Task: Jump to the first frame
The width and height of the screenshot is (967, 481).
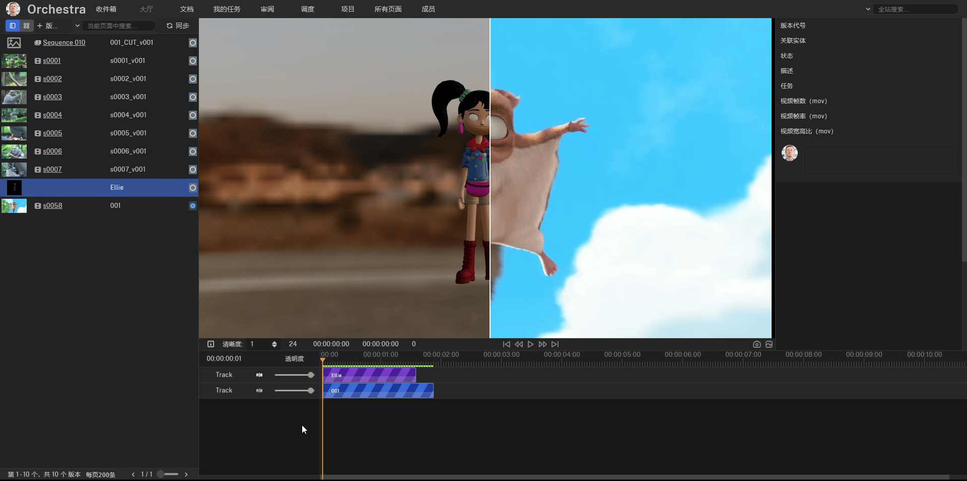Action: [506, 344]
